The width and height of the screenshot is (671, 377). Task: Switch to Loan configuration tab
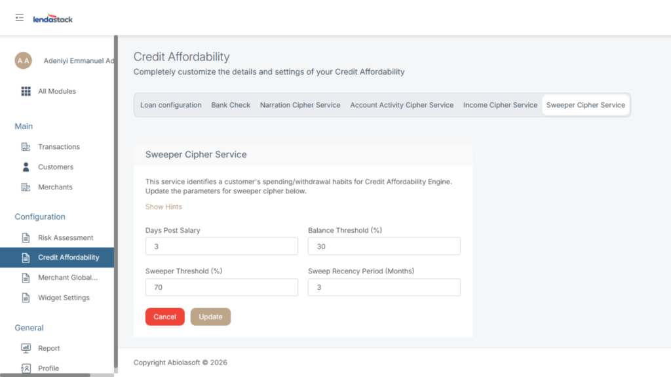(x=171, y=105)
